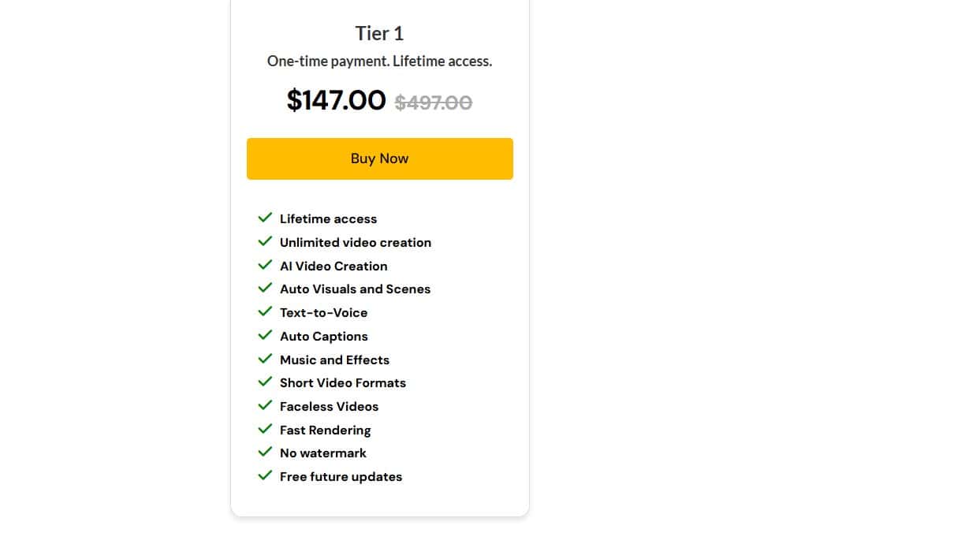Click the $147.00 price text
965x533 pixels.
click(x=336, y=100)
